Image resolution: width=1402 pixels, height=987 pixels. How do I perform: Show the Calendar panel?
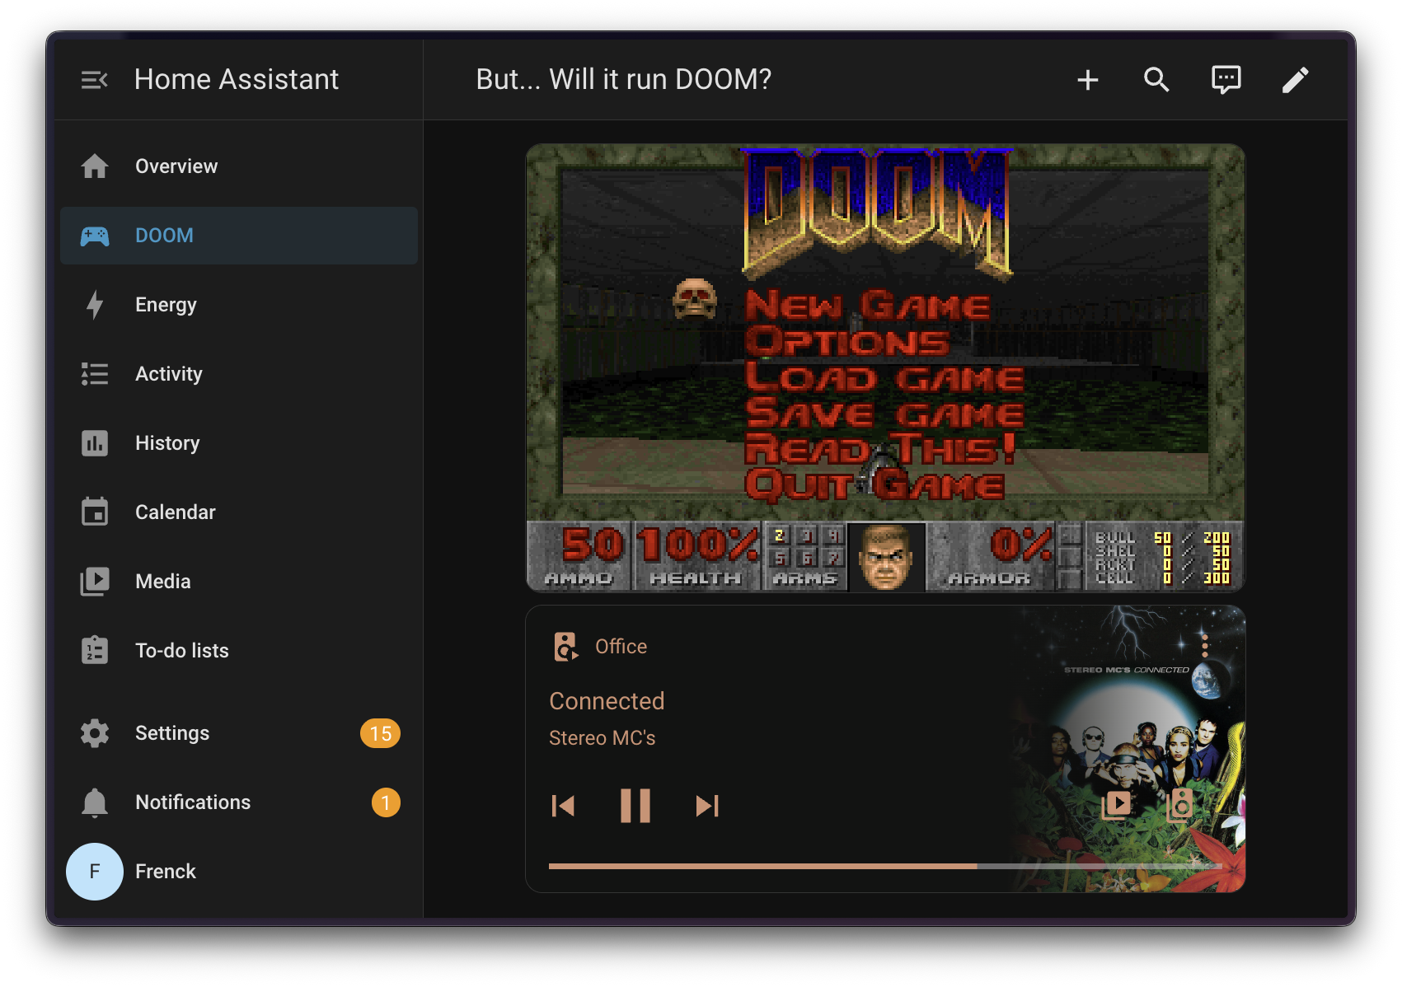[239, 512]
